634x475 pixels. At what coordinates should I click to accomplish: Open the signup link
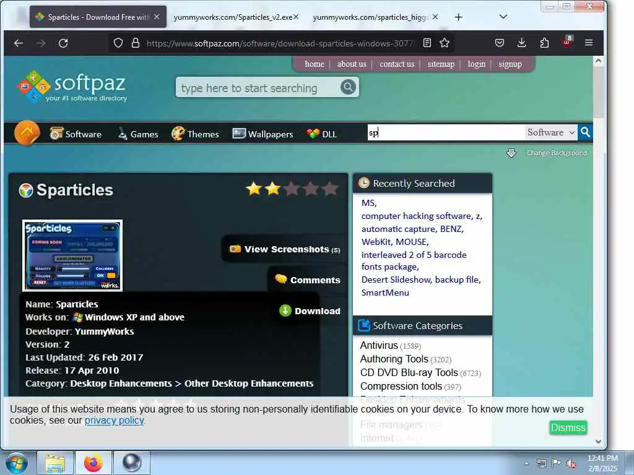510,64
